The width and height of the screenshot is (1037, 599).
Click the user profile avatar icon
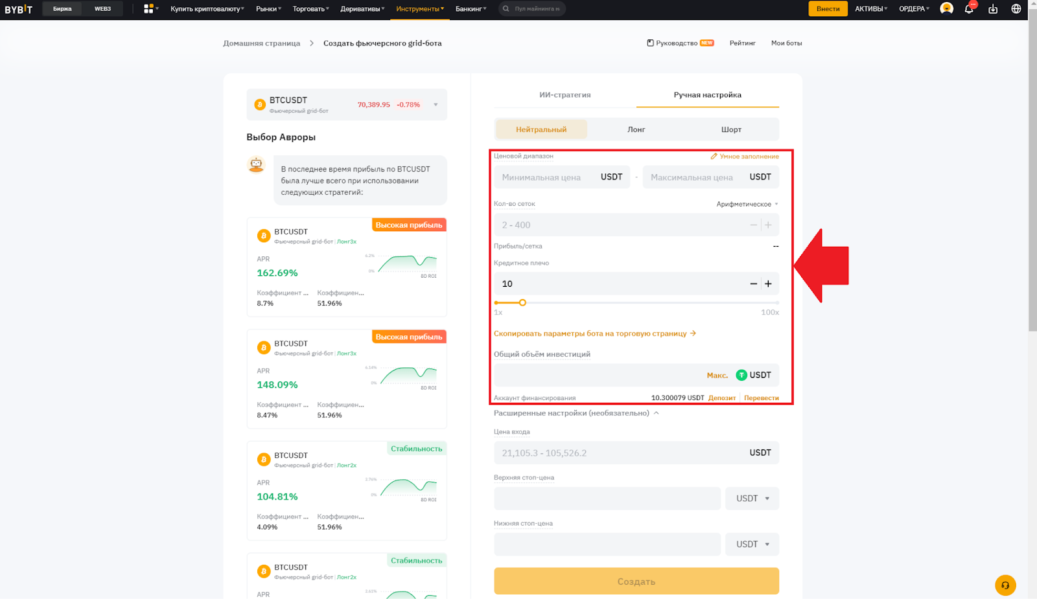point(946,8)
